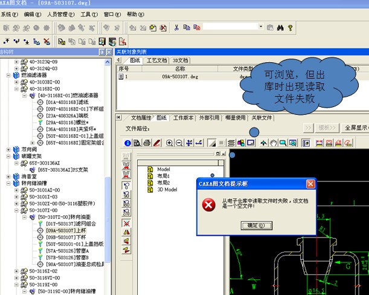Image resolution: width=369 pixels, height=295 pixels.
Task: Open the 人员管理 menu
Action: (x=61, y=15)
